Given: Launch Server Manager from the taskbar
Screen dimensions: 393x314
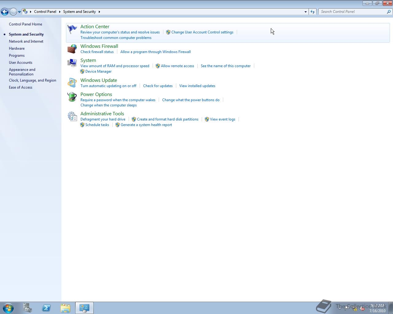Looking at the screenshot, I should (28, 308).
